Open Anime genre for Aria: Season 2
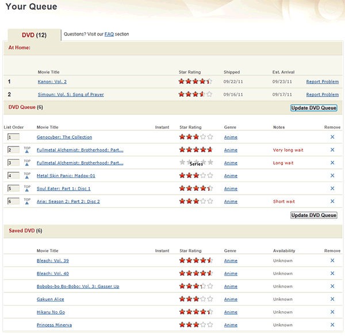Screen dimensions: 345x336 click(231, 202)
